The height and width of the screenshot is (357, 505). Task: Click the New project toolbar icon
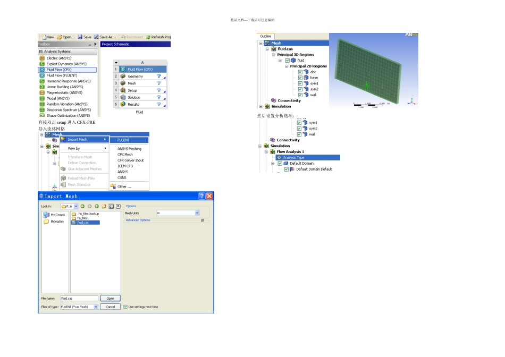point(44,37)
